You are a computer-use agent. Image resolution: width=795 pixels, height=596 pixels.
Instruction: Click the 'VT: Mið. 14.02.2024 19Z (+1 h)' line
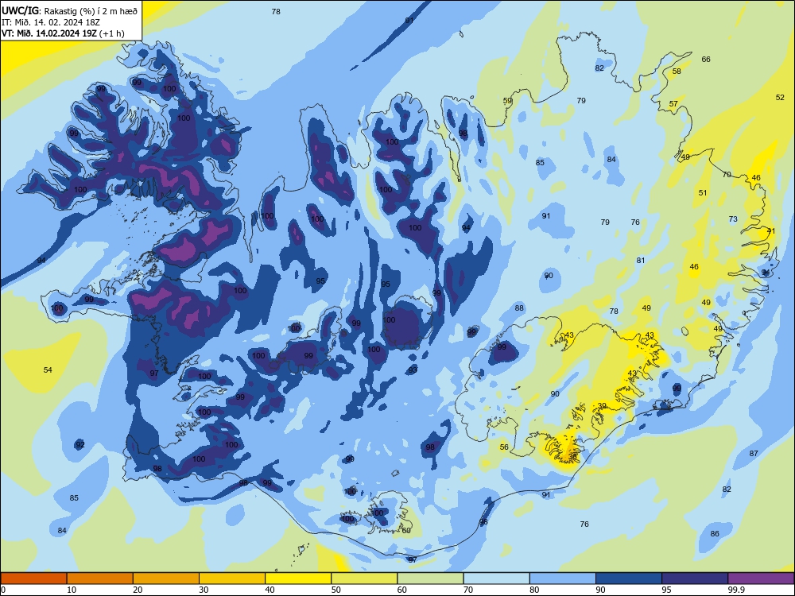coord(63,33)
